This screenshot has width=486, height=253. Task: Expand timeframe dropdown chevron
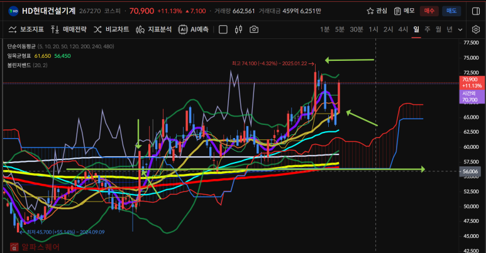point(460,30)
